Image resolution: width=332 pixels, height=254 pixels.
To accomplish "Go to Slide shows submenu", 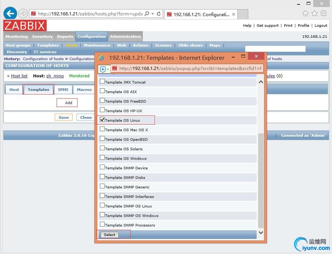I will click(190, 45).
